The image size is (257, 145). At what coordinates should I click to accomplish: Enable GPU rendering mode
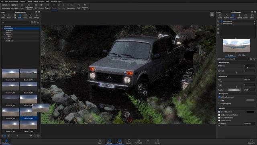pos(36,6)
